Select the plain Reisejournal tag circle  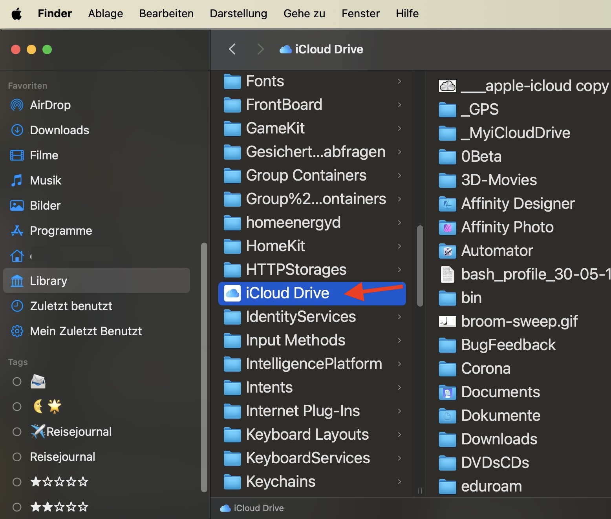coord(17,457)
